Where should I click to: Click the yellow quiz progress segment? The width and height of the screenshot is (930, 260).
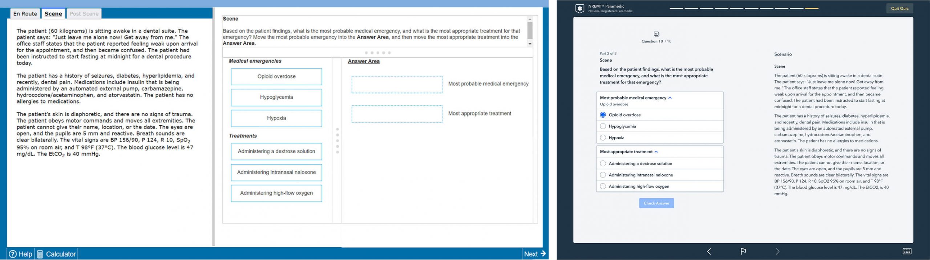click(812, 8)
